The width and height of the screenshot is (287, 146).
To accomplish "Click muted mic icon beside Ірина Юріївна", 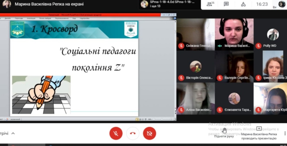I will [x=259, y=78].
